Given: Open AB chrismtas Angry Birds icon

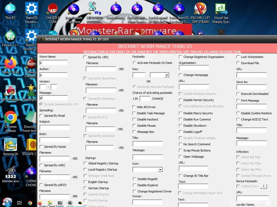Looking at the screenshot, I should pyautogui.click(x=11, y=93).
